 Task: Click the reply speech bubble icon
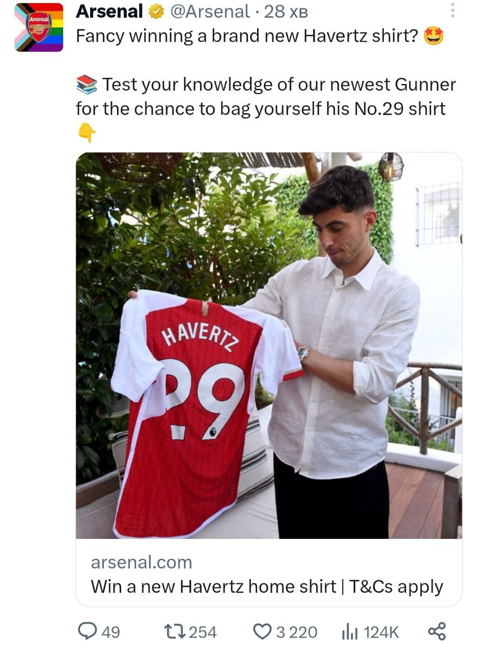(x=88, y=632)
